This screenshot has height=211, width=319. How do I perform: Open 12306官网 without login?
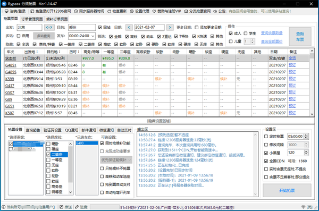click(51, 11)
